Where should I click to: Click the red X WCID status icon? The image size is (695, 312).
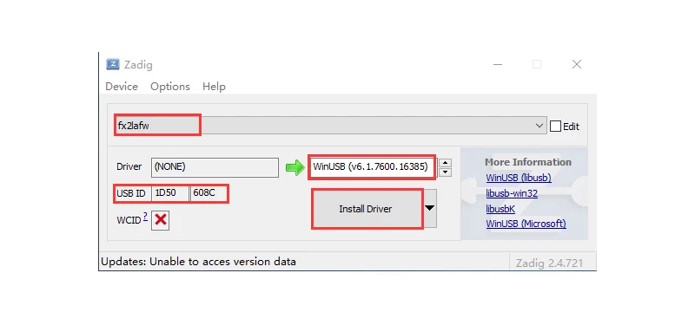click(161, 219)
